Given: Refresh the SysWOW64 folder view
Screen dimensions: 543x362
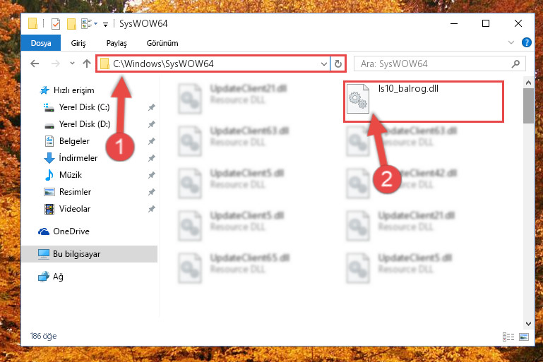Looking at the screenshot, I should click(338, 64).
